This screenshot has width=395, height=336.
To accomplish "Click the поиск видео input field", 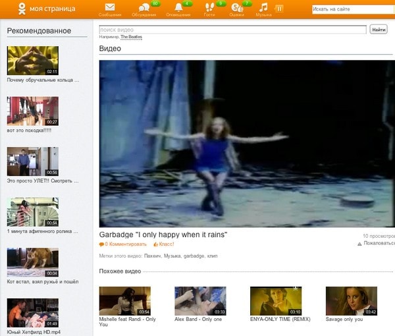I will coord(233,30).
